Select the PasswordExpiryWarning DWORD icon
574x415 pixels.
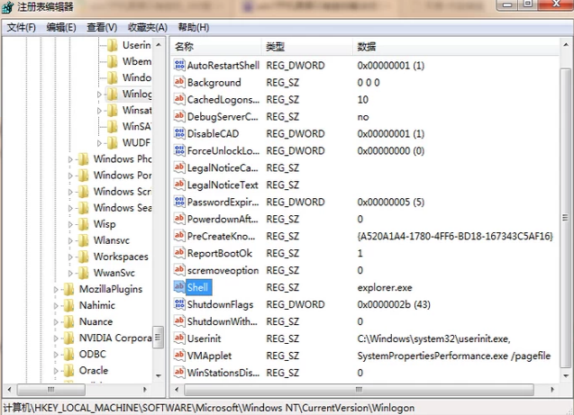pyautogui.click(x=178, y=203)
